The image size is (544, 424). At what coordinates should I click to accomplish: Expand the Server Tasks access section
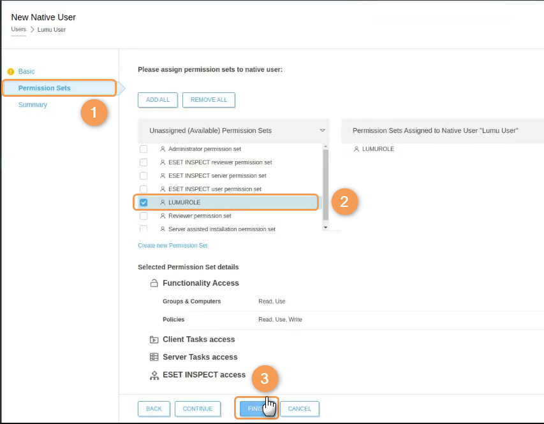(200, 357)
